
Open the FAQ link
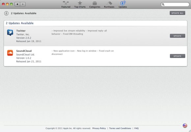(x=136, y=128)
